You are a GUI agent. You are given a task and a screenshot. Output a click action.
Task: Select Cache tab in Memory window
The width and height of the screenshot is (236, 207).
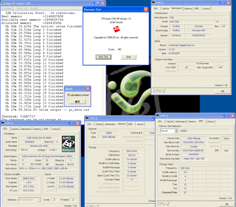(x=99, y=124)
